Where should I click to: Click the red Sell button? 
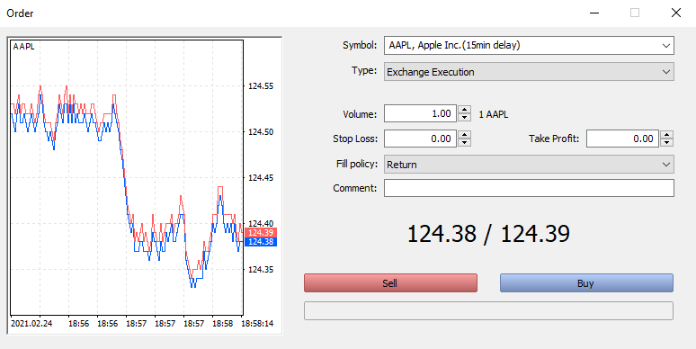coord(390,282)
